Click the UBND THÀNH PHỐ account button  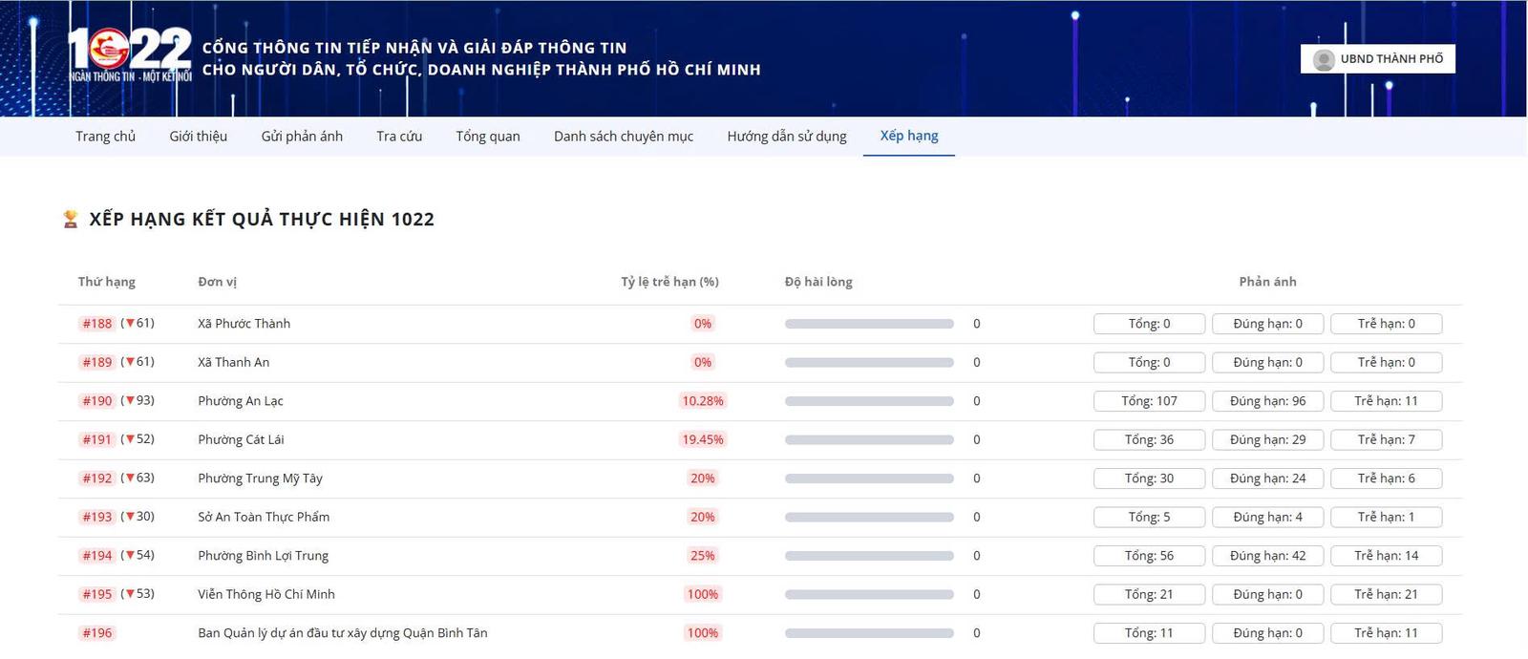(1377, 59)
